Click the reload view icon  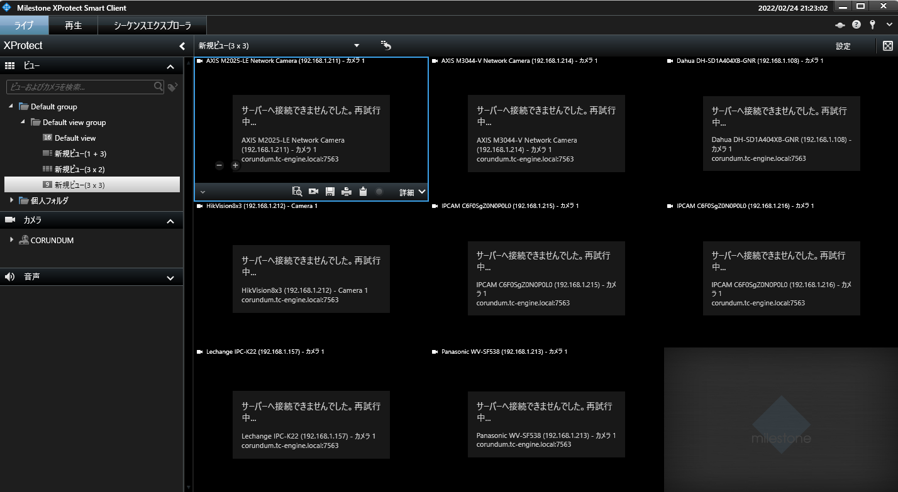386,45
